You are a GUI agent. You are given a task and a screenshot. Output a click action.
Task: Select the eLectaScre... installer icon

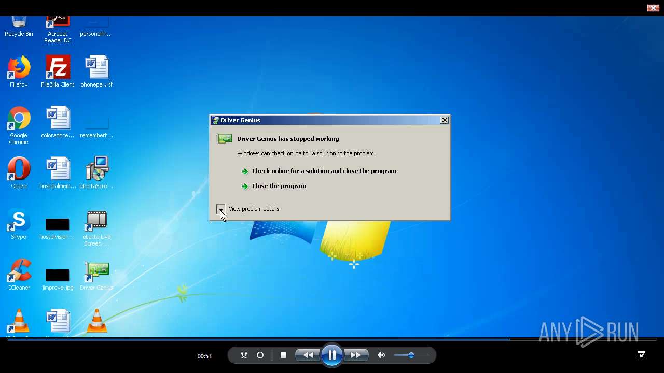pos(96,173)
